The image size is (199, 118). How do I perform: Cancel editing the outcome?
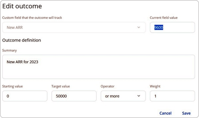(x=165, y=113)
